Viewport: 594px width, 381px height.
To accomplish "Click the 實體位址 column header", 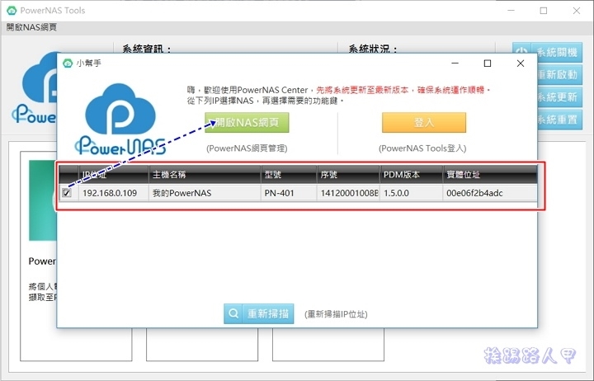I will click(488, 175).
